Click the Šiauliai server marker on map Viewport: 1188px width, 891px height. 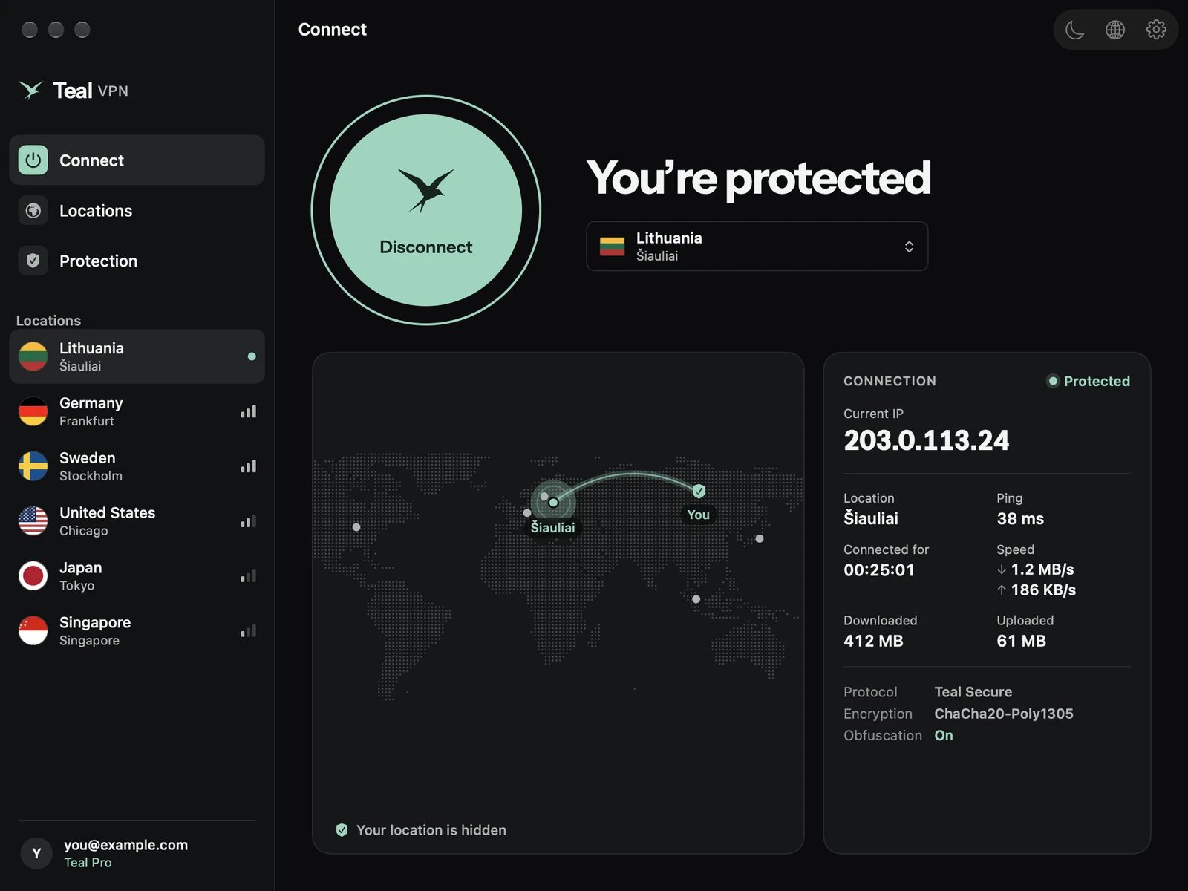click(x=553, y=503)
